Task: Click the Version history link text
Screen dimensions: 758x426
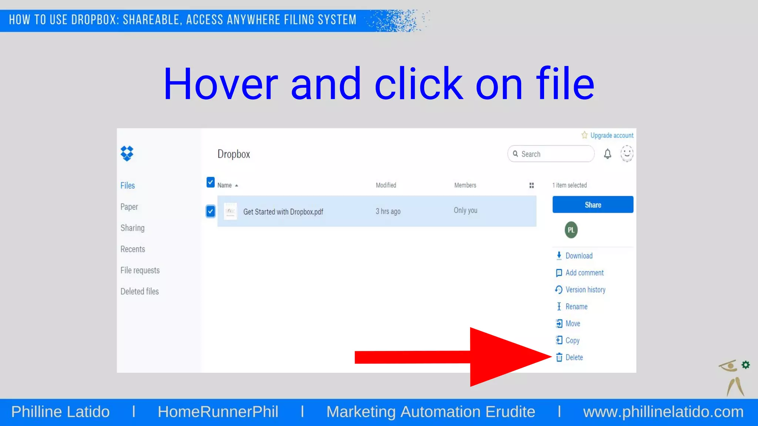Action: tap(586, 290)
